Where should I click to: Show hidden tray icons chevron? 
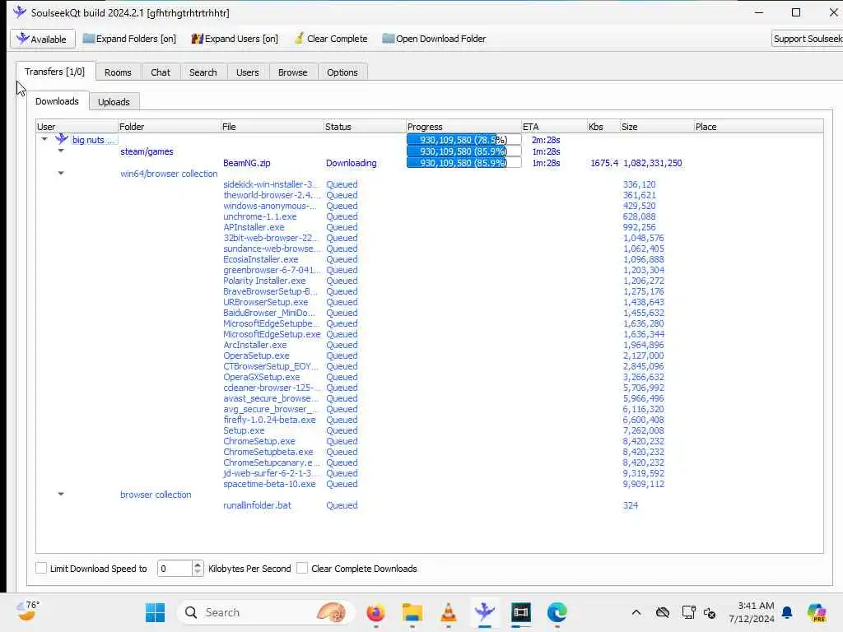point(636,612)
